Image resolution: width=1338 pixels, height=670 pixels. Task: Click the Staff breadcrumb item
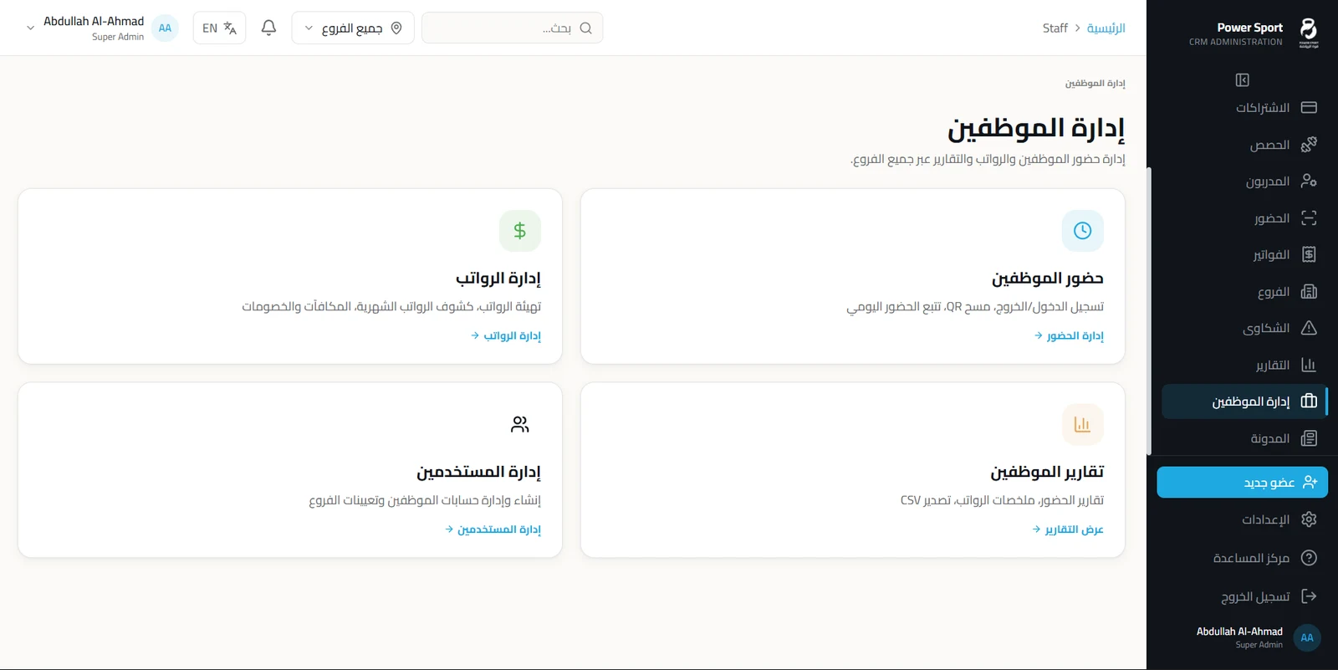[x=1055, y=28]
